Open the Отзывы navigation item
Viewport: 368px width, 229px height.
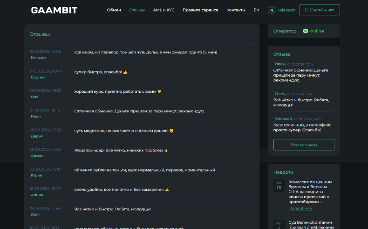[x=137, y=10]
